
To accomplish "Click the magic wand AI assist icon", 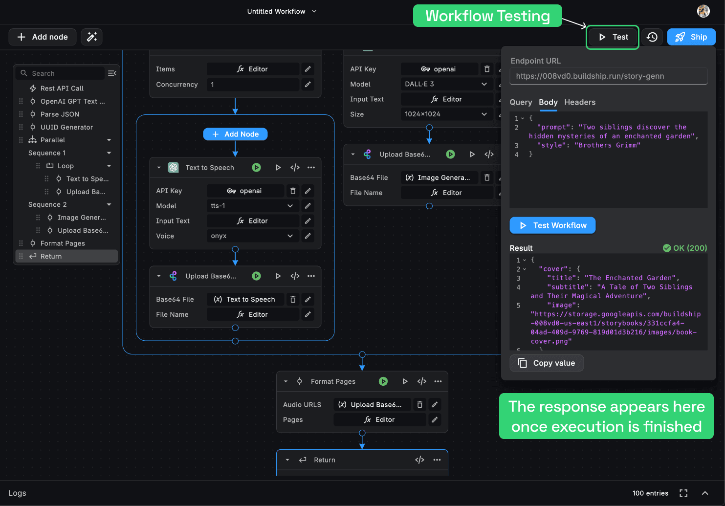I will click(x=91, y=37).
